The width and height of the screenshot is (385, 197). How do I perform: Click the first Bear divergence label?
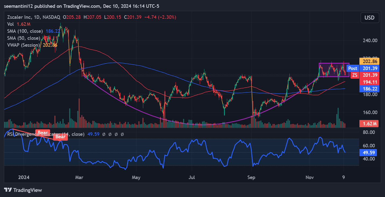42,133
